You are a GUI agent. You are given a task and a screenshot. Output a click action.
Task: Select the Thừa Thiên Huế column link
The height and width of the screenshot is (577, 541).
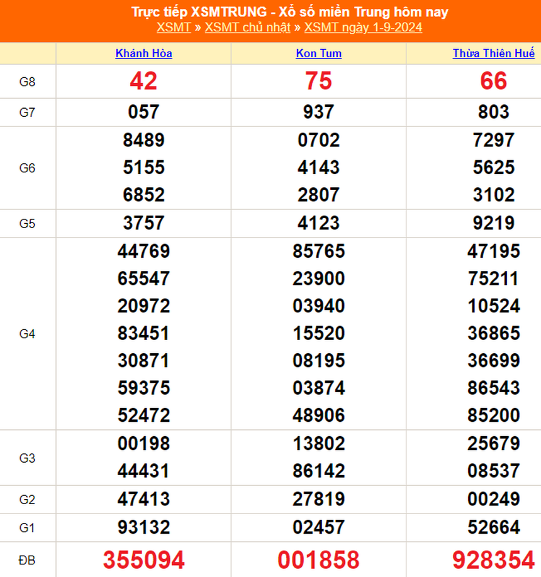point(493,53)
